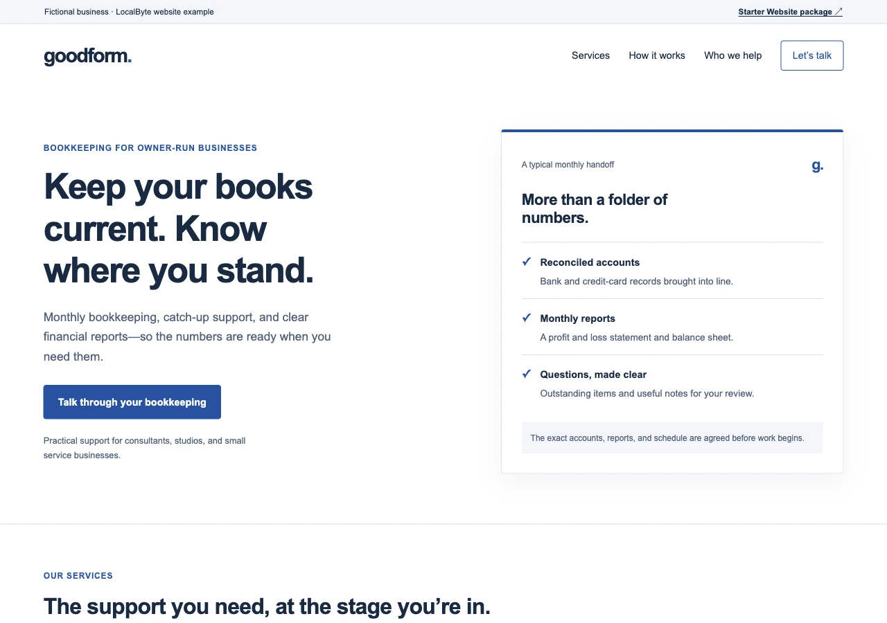Click the 'Monthly reports' title
The image size is (887, 623).
577,318
